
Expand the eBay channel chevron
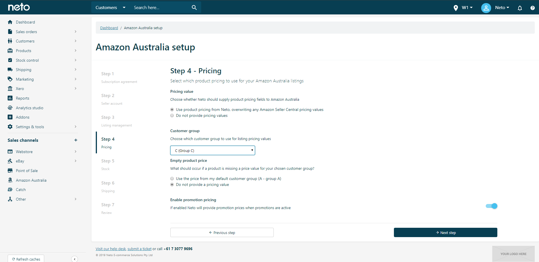pos(75,161)
